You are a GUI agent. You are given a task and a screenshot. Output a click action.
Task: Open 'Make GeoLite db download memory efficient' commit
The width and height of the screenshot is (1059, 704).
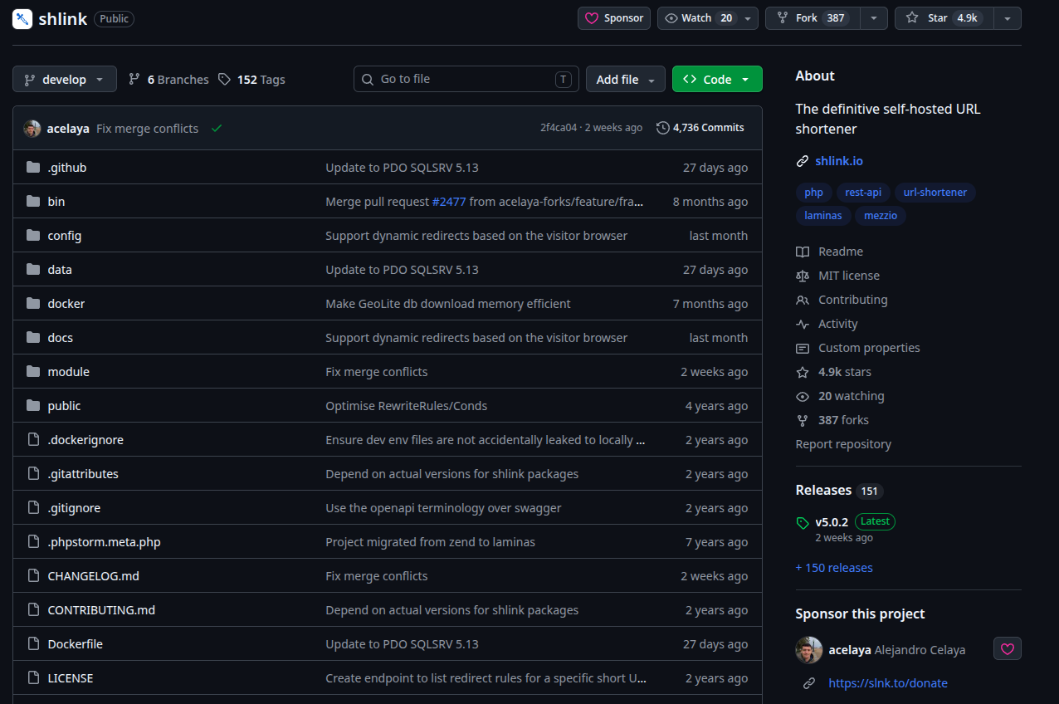[448, 304]
